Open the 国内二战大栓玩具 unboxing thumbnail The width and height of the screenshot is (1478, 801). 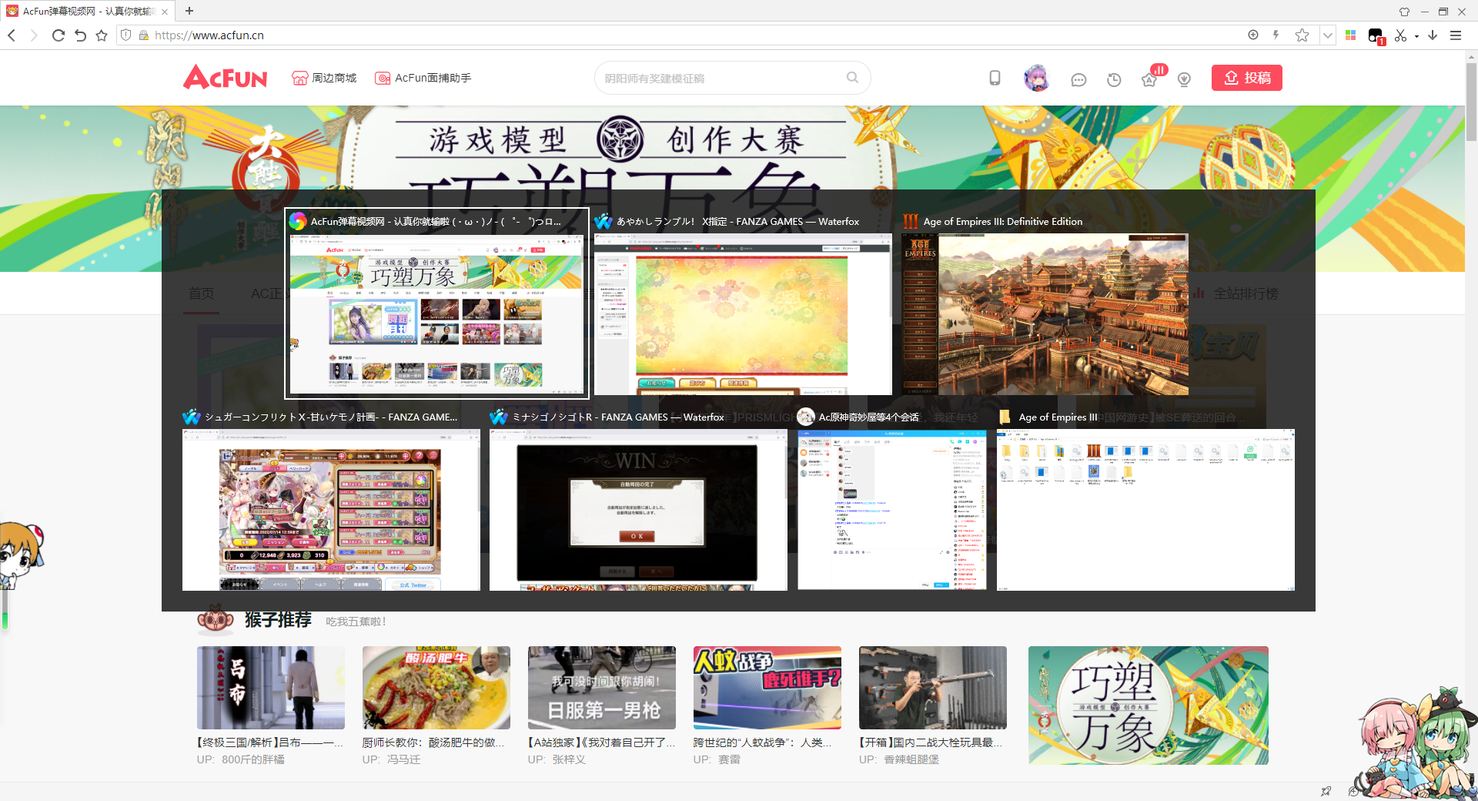coord(933,688)
